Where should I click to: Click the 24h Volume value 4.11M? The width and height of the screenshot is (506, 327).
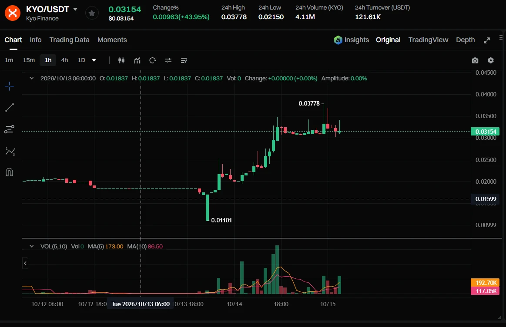tap(305, 17)
